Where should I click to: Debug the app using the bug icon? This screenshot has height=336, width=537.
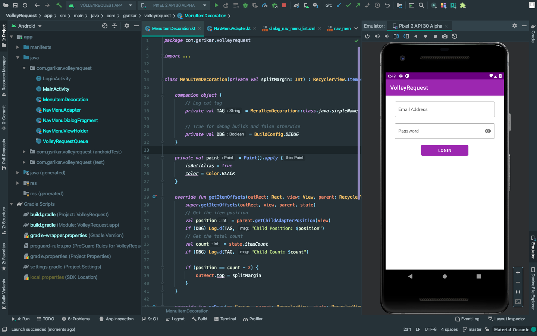245,6
